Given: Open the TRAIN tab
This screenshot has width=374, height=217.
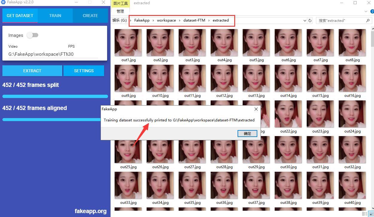Looking at the screenshot, I should click(x=55, y=16).
